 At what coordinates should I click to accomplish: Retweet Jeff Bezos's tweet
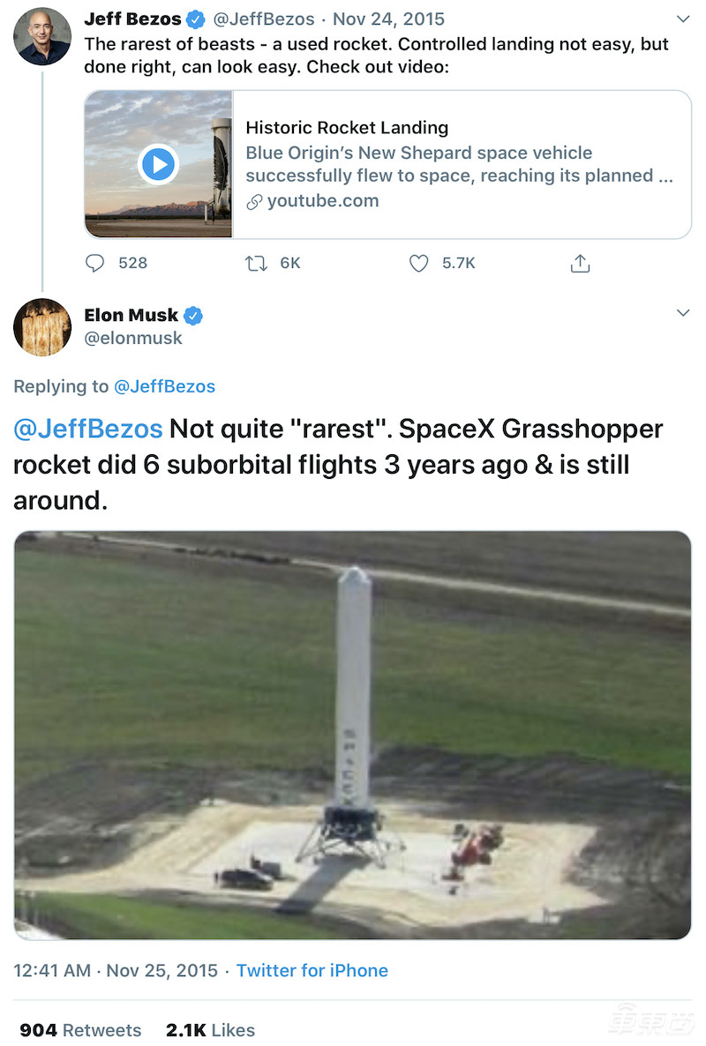click(254, 263)
